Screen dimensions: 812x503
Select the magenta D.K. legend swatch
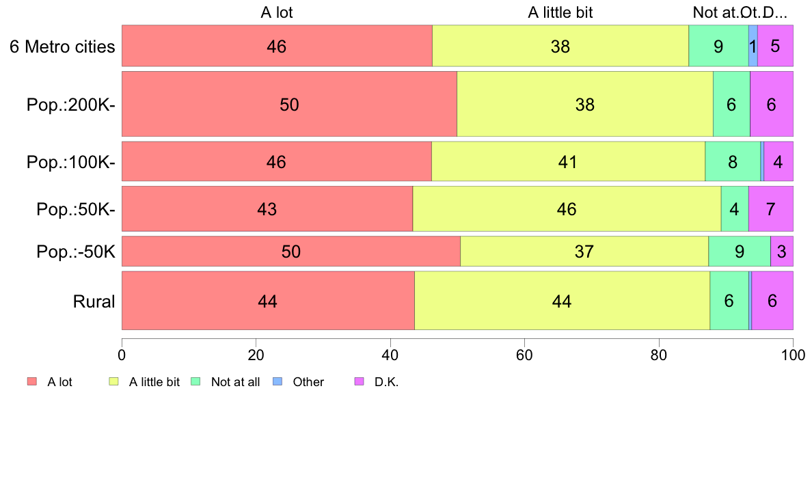(x=359, y=382)
